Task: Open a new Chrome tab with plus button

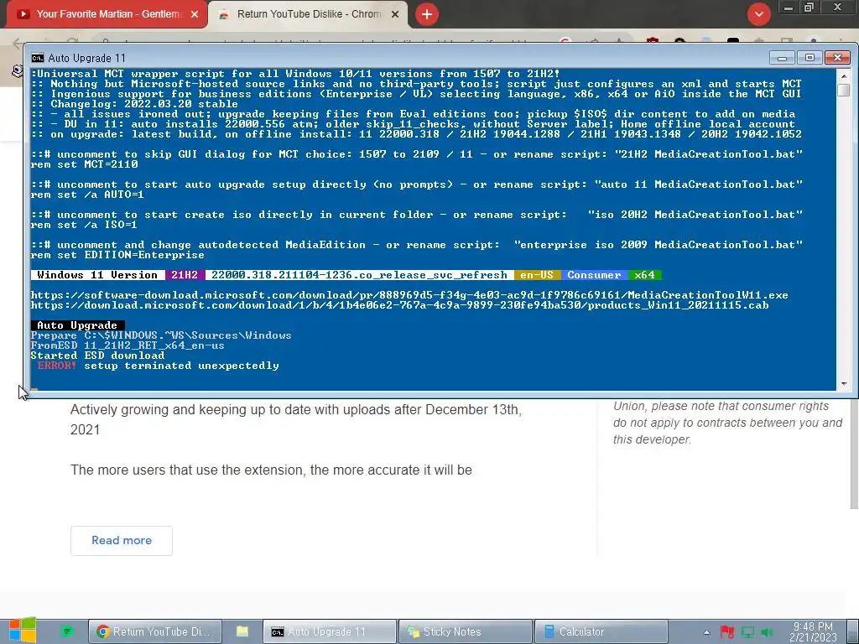Action: [427, 14]
